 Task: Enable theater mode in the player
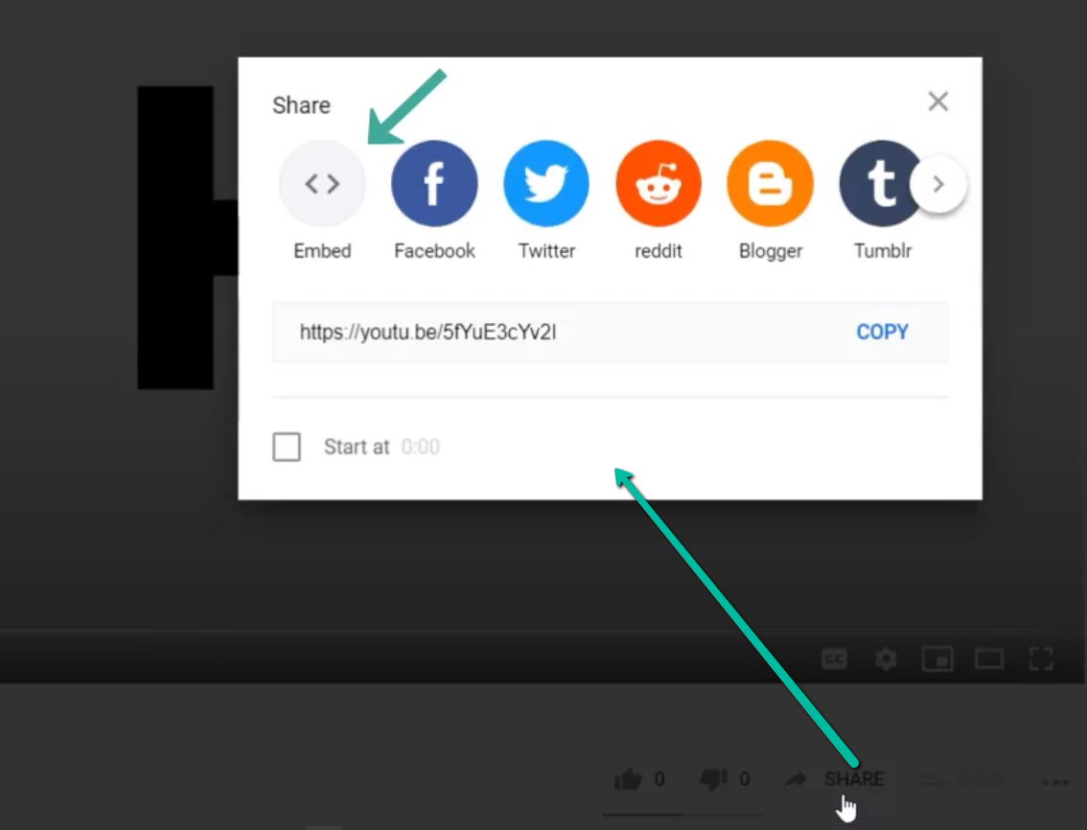[989, 658]
